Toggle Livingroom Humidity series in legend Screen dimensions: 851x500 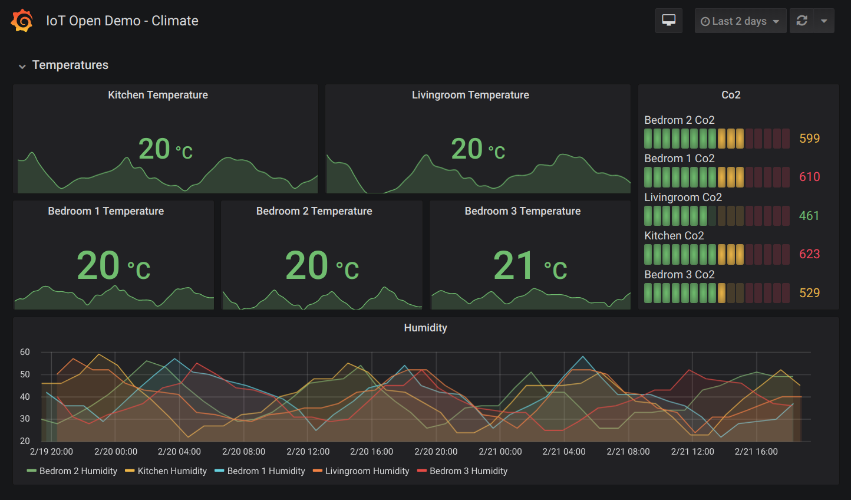pos(367,471)
